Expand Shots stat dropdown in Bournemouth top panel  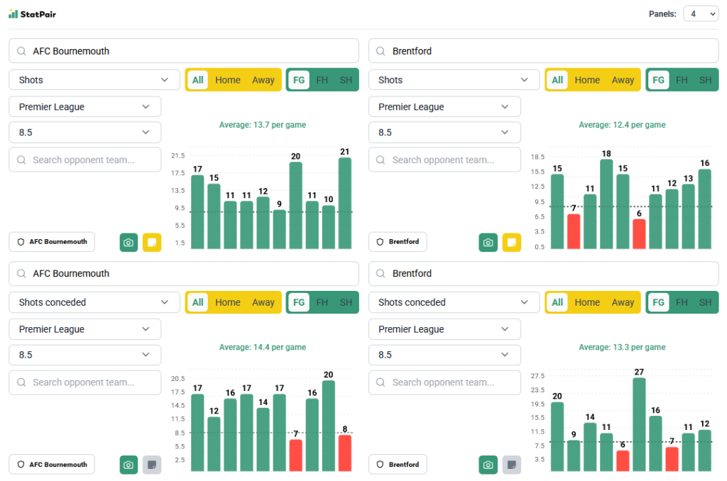(x=94, y=80)
